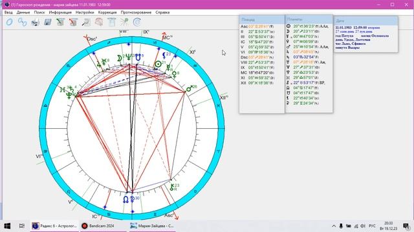Click the Black Moon Lilith glyph near MC
414x232 pixels.
164,56
